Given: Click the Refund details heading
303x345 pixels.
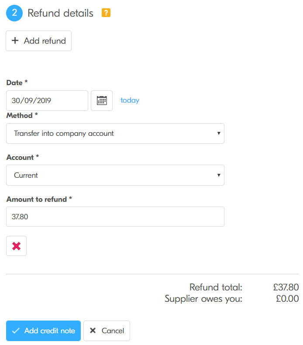Looking at the screenshot, I should tap(60, 13).
